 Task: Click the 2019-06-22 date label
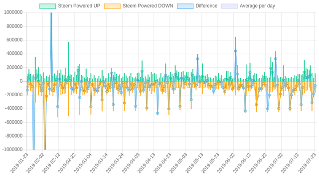click(258, 164)
